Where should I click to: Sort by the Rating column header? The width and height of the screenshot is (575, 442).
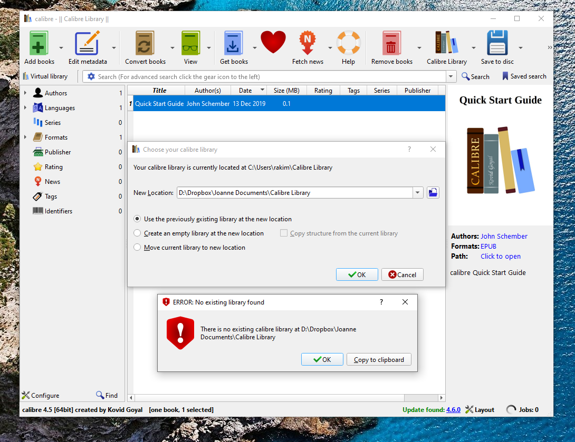323,91
